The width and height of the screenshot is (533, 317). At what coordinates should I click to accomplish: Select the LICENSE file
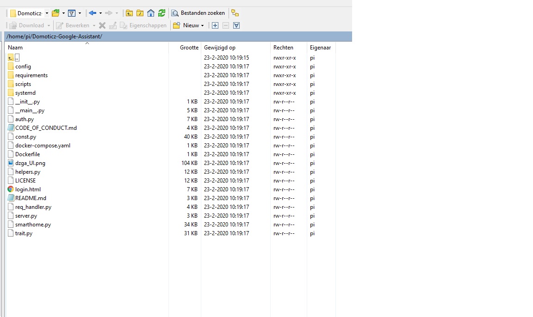25,181
